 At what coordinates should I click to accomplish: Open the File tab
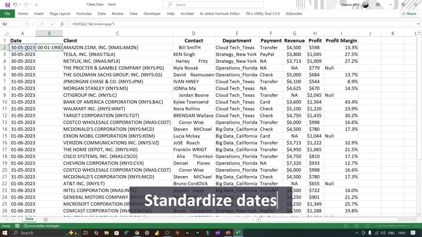click(x=7, y=13)
